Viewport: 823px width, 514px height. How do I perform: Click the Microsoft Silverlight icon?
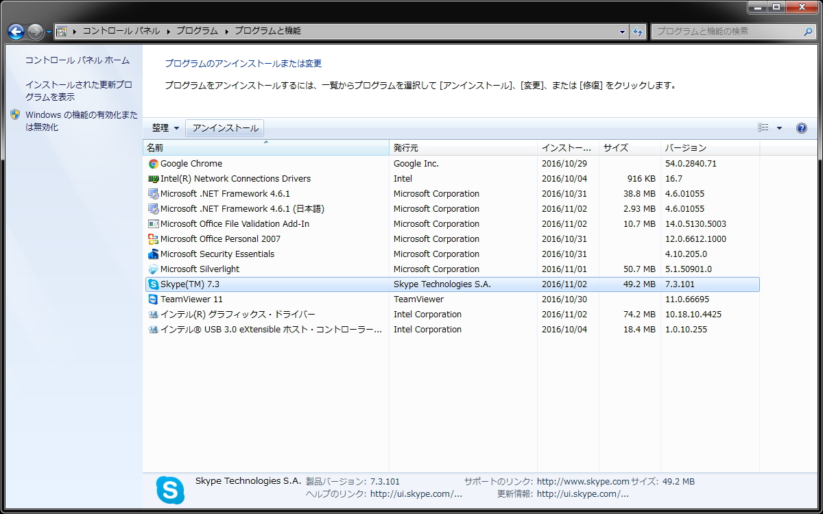(x=154, y=269)
